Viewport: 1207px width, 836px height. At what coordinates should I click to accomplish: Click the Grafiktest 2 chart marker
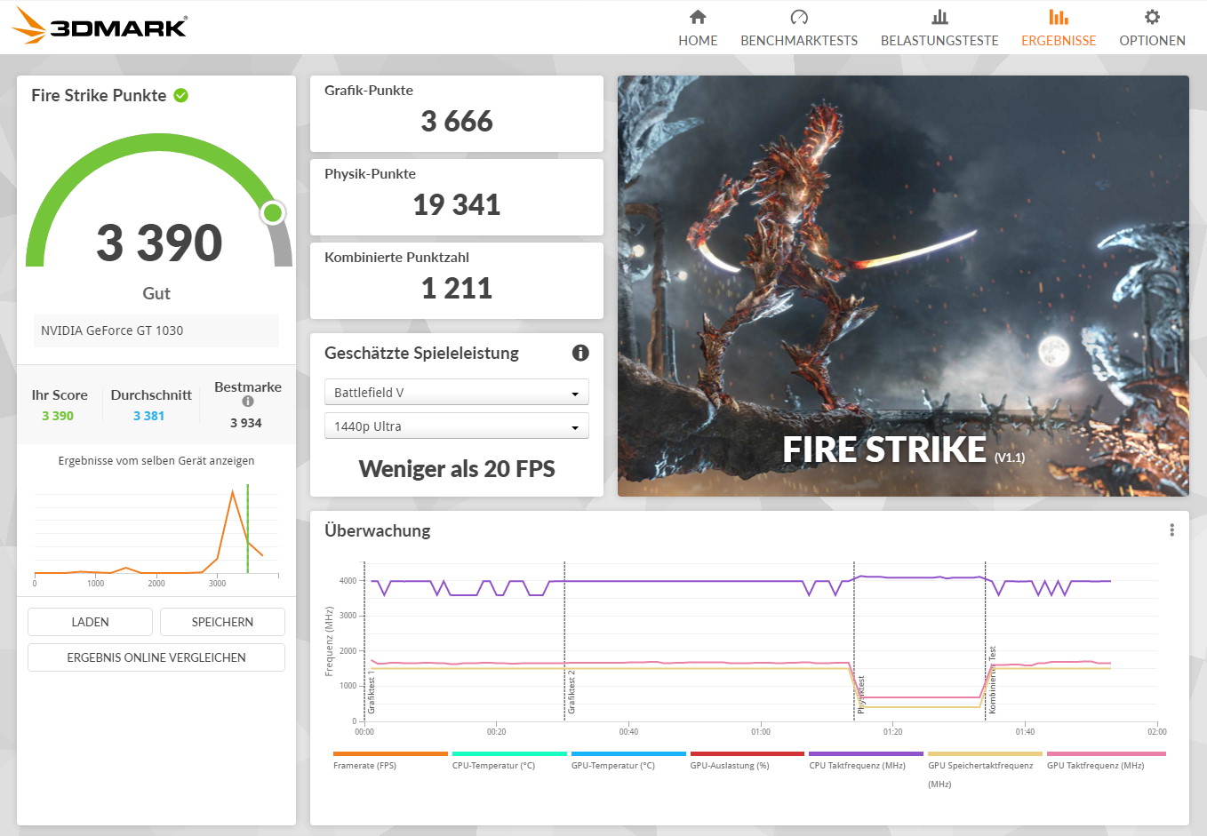click(x=572, y=692)
